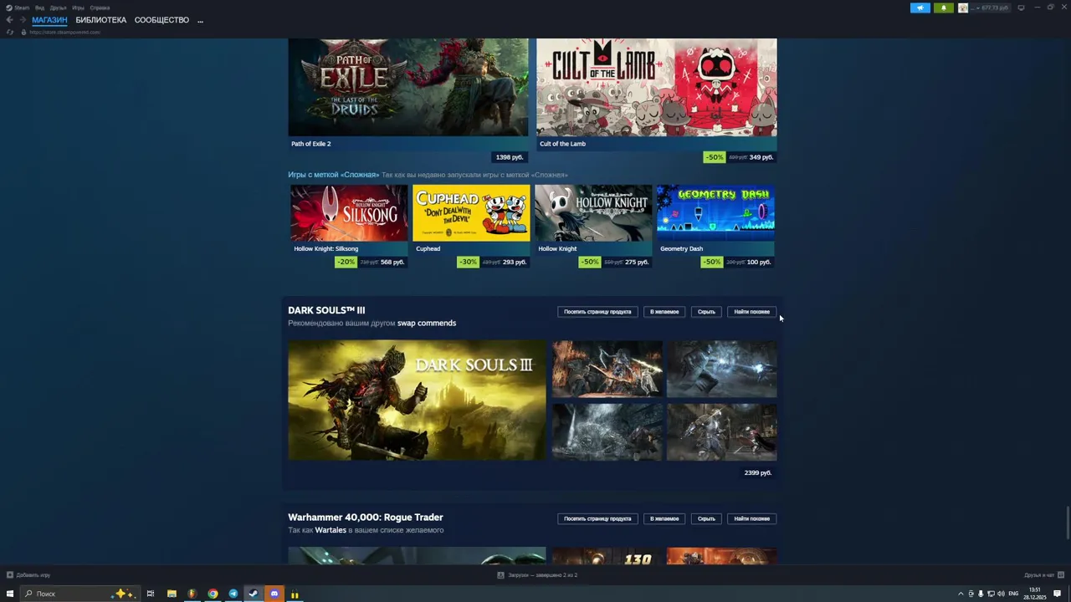The image size is (1071, 602).
Task: View the dragon-fight DARK SOULS III screenshot
Action: tap(607, 369)
